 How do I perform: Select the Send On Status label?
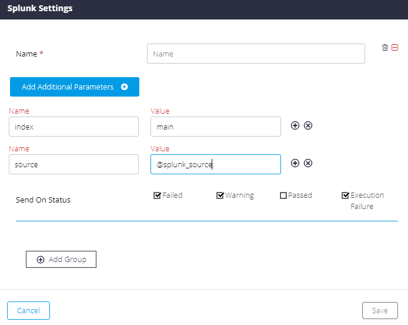tap(43, 200)
